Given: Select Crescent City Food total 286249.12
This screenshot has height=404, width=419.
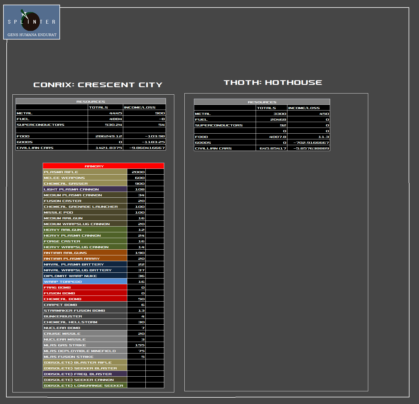Looking at the screenshot, I should click(105, 136).
